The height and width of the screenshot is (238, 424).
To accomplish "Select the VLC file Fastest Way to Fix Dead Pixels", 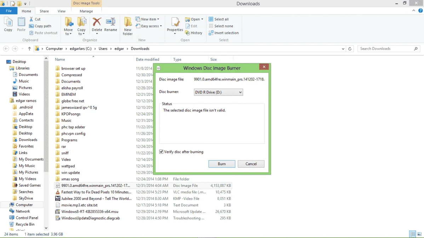I will 96,192.
